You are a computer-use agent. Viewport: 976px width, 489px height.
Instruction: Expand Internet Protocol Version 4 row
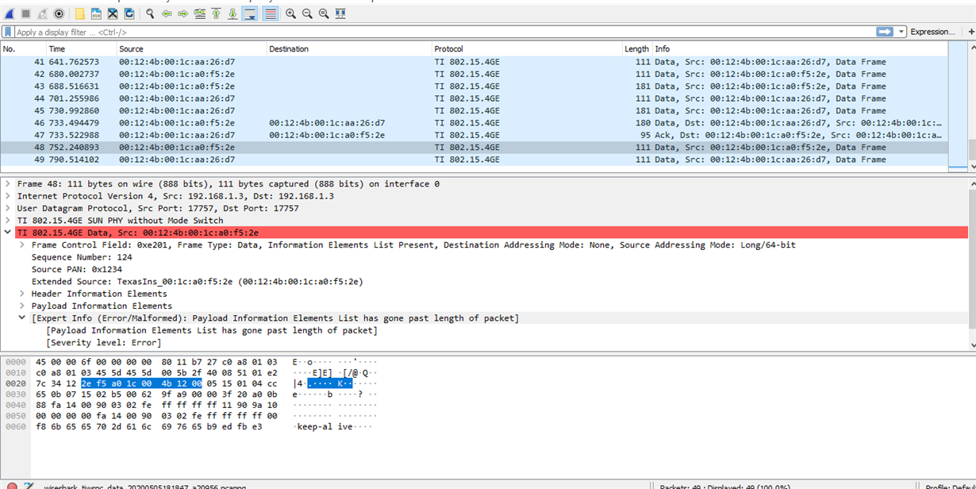pyautogui.click(x=8, y=196)
